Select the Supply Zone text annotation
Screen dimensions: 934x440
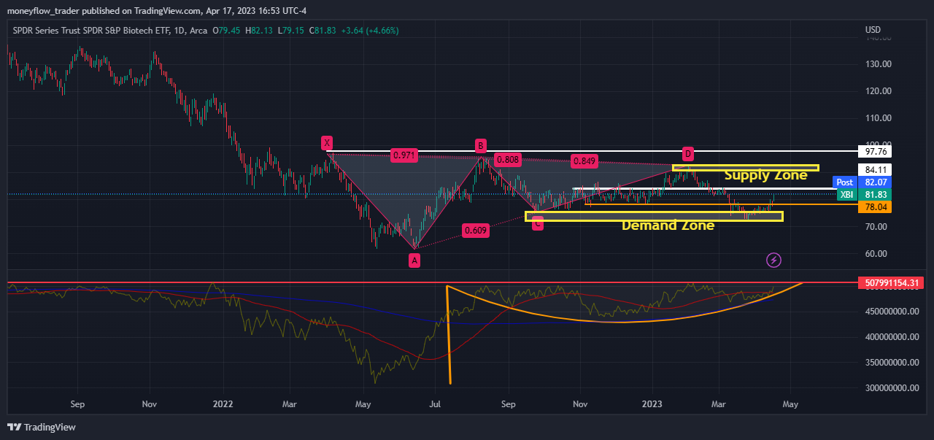click(x=765, y=175)
